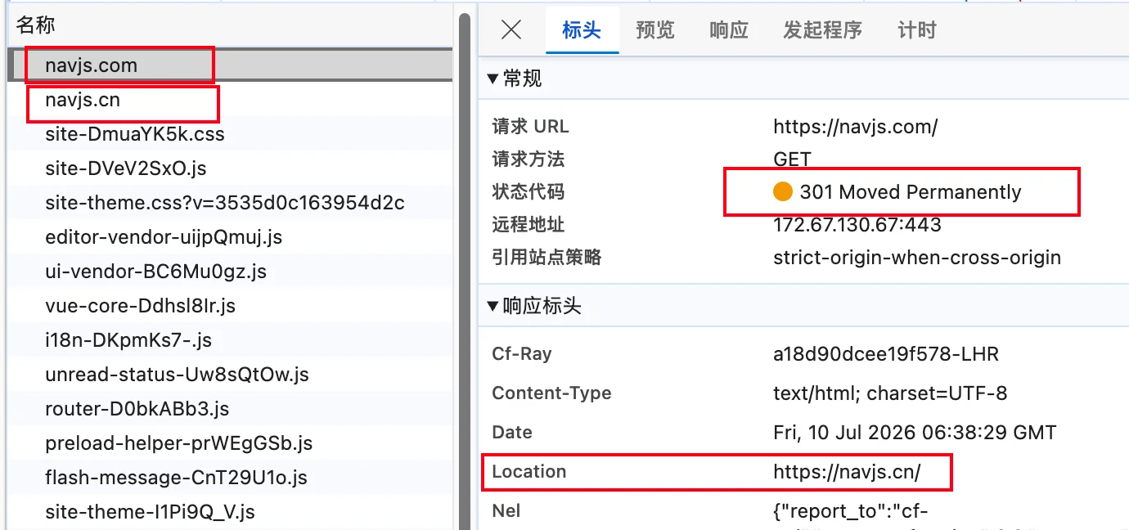Select the 标头 tab
This screenshot has height=530, width=1129.
582,30
